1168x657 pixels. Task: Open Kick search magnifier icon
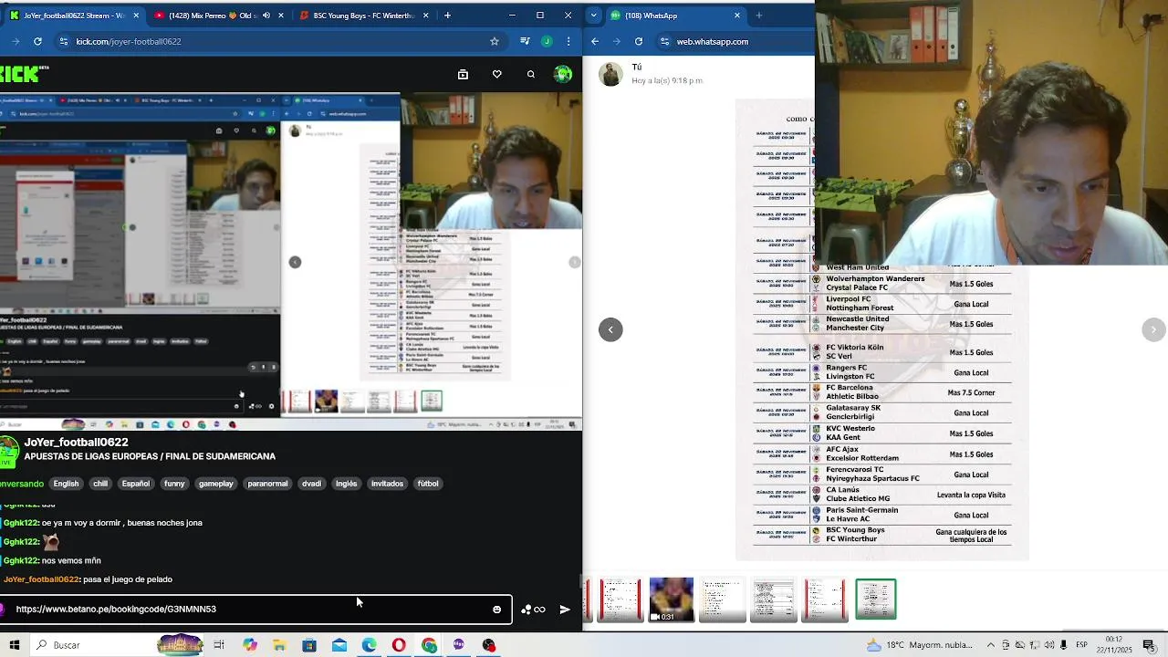(531, 74)
